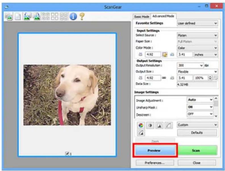Click the output height field 3.41

tap(185, 78)
